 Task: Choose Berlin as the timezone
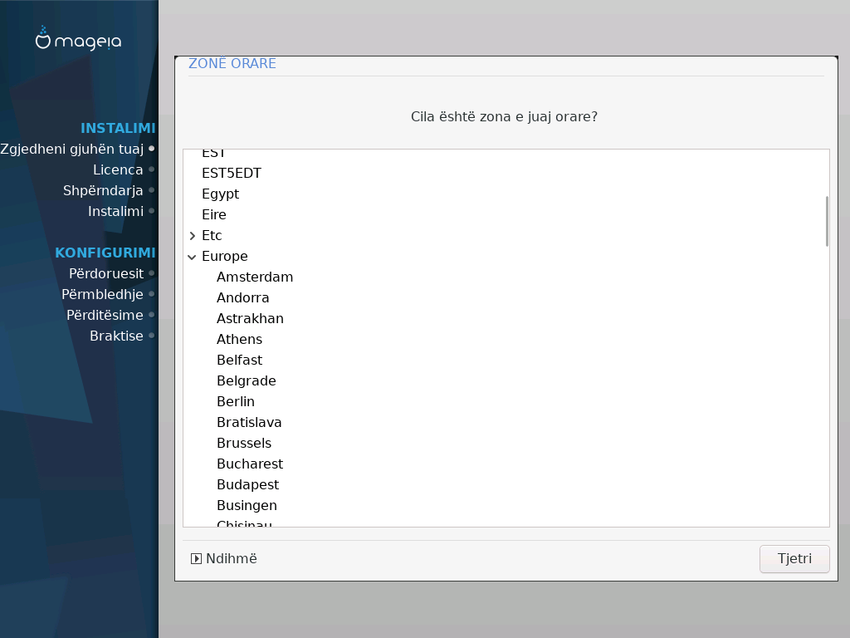tap(235, 402)
